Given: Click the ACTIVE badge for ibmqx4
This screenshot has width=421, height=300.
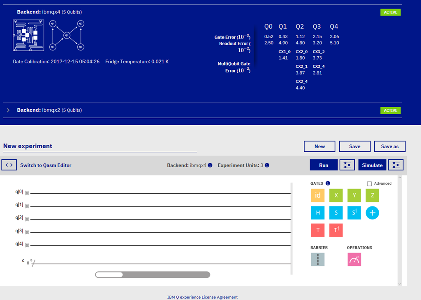Looking at the screenshot, I should [391, 12].
